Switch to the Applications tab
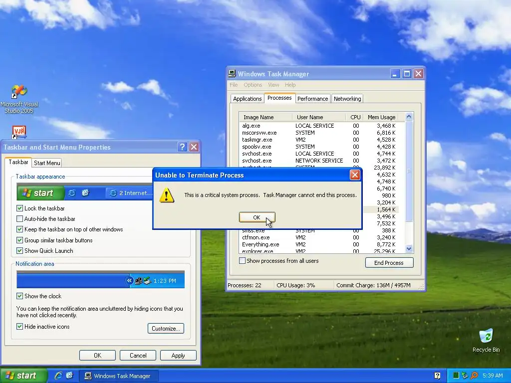Screen dimensions: 511x383 click(x=247, y=99)
